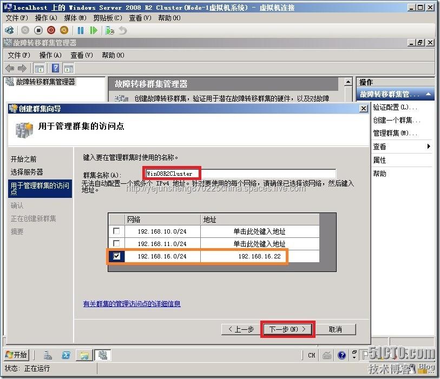
Task: Pause the virtual machine
Action: pos(81,30)
